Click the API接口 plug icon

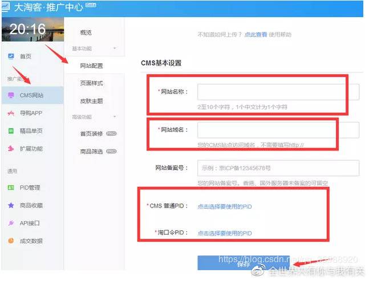point(11,223)
